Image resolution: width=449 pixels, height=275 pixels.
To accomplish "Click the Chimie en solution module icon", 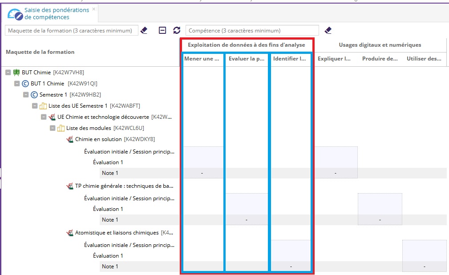I will click(70, 139).
